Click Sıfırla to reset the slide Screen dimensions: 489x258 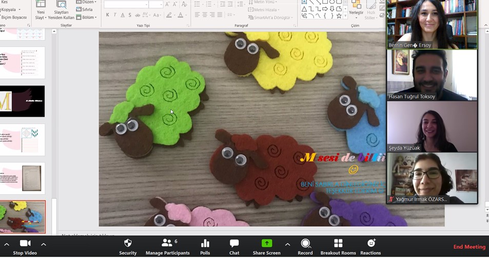(85, 10)
